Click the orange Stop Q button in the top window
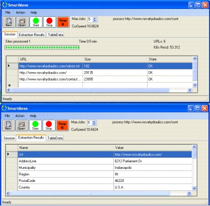The image size is (210, 206). pyautogui.click(x=63, y=22)
